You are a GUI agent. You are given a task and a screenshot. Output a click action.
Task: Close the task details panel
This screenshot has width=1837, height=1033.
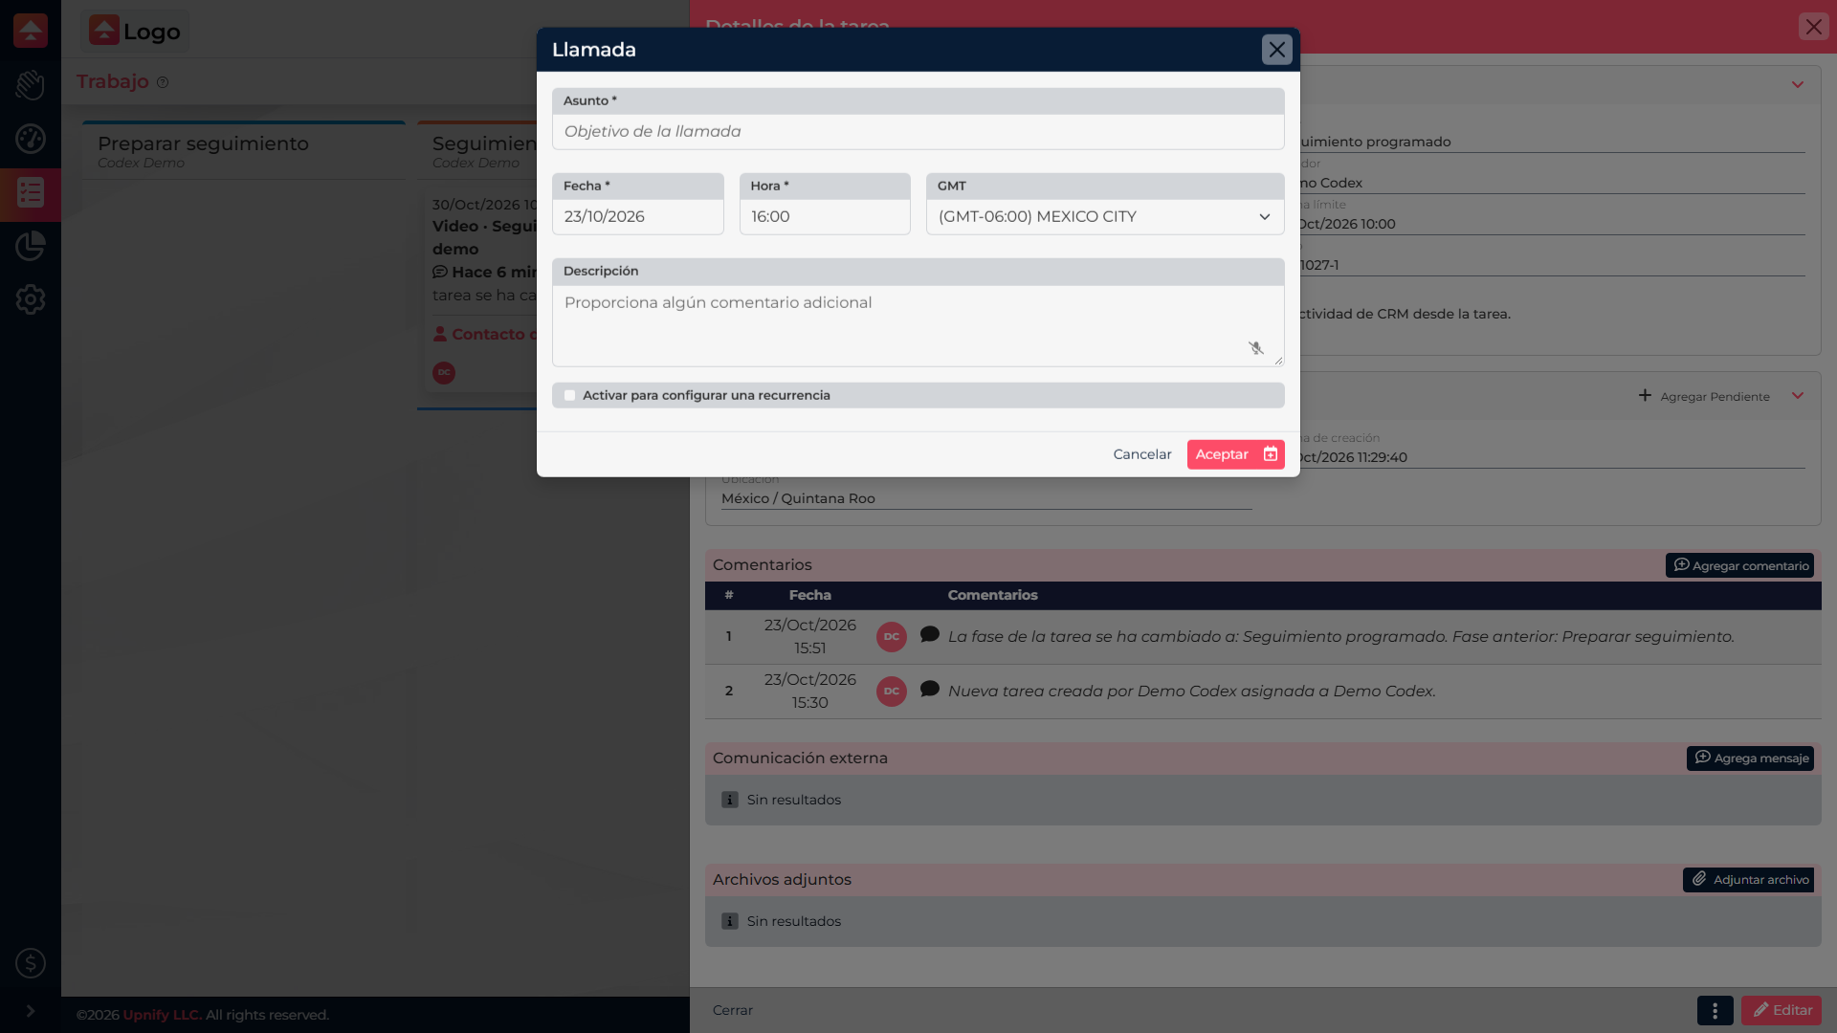pyautogui.click(x=1813, y=27)
